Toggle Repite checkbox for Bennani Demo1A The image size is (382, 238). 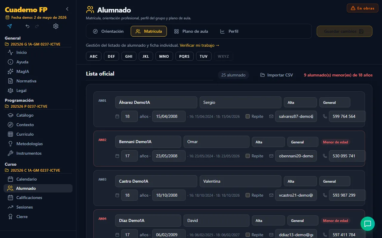coord(248,156)
